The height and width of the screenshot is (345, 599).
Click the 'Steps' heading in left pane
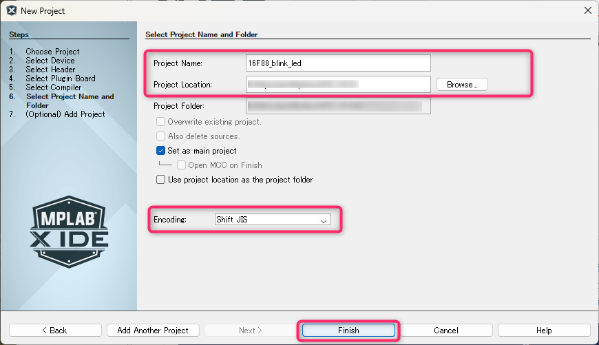coord(19,34)
